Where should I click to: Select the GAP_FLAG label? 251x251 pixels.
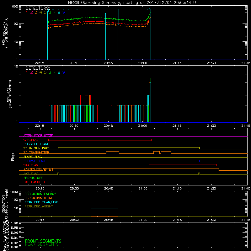pyautogui.click(x=31, y=140)
